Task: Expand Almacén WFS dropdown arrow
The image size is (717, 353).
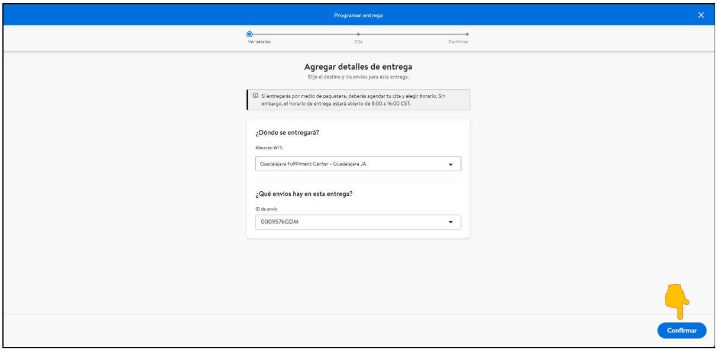Action: click(450, 165)
